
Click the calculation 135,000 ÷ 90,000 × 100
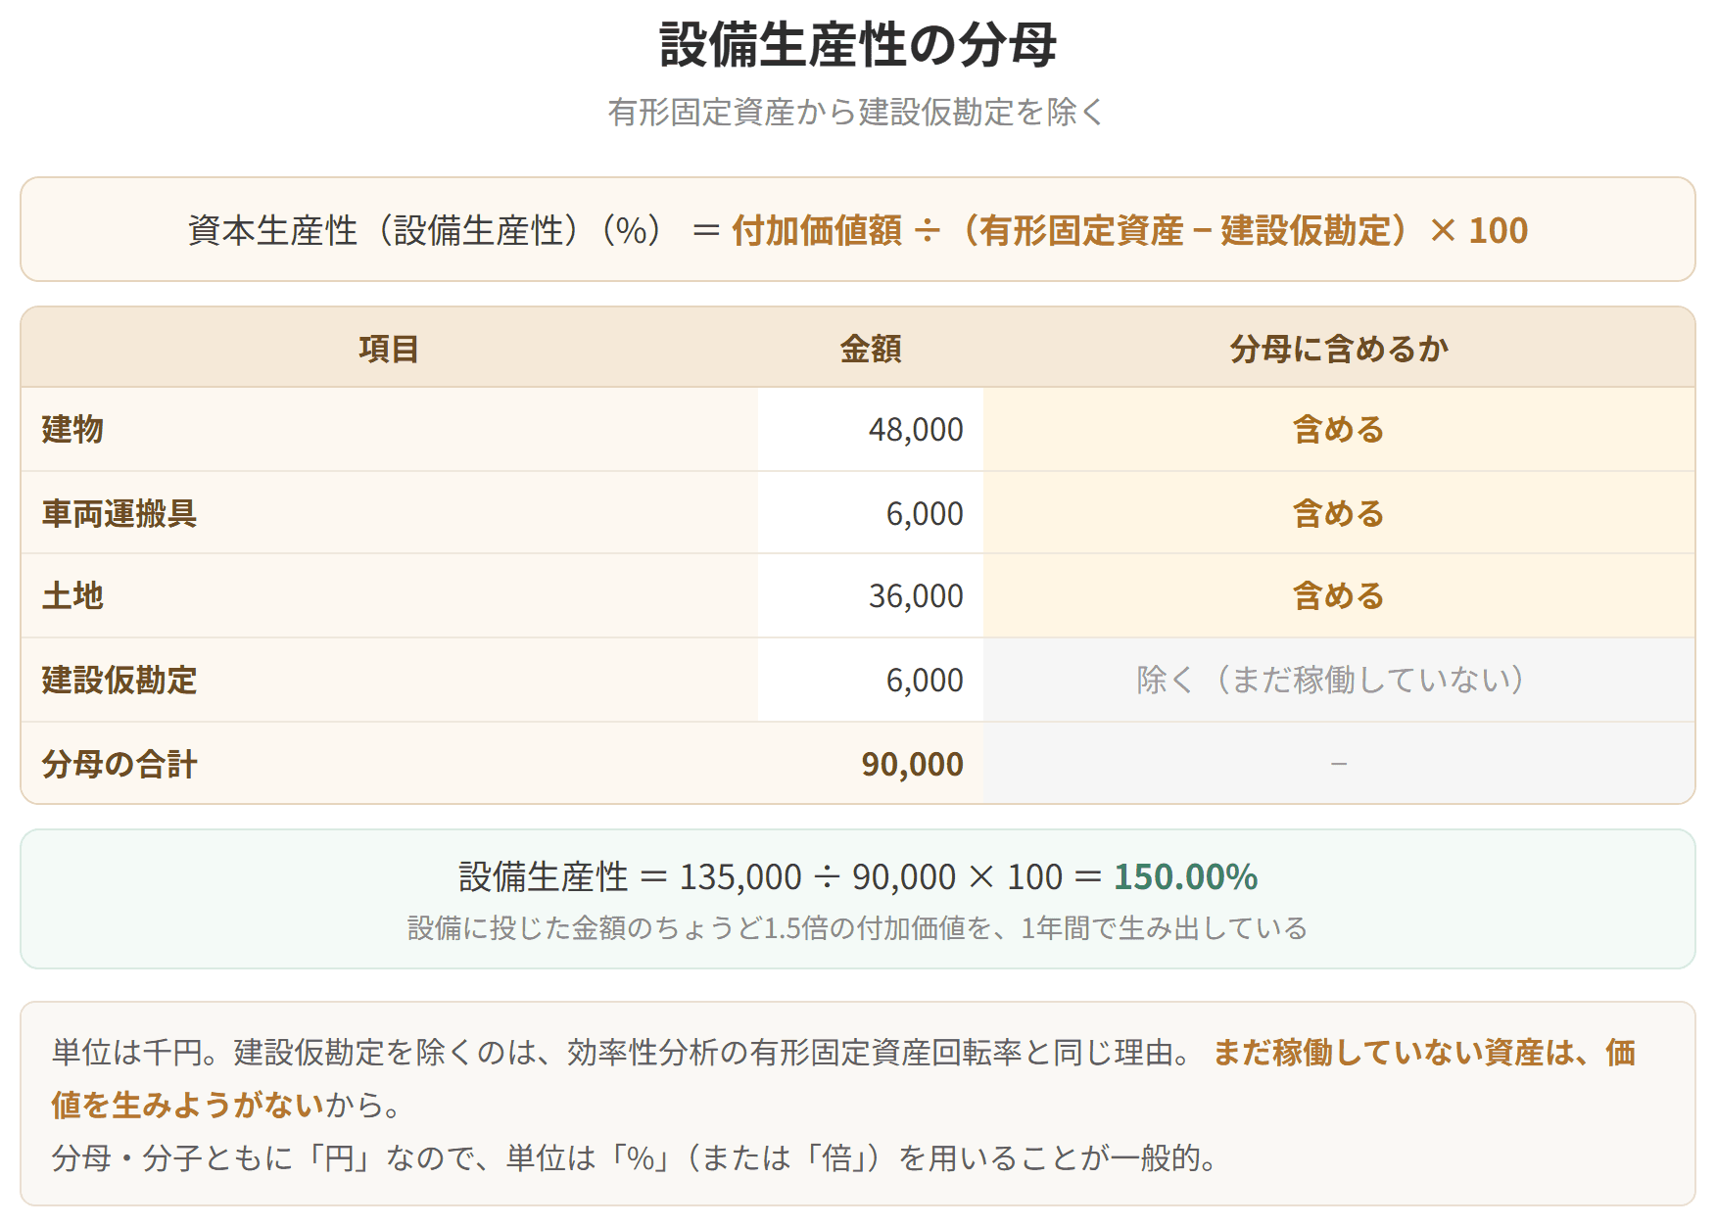coord(872,877)
